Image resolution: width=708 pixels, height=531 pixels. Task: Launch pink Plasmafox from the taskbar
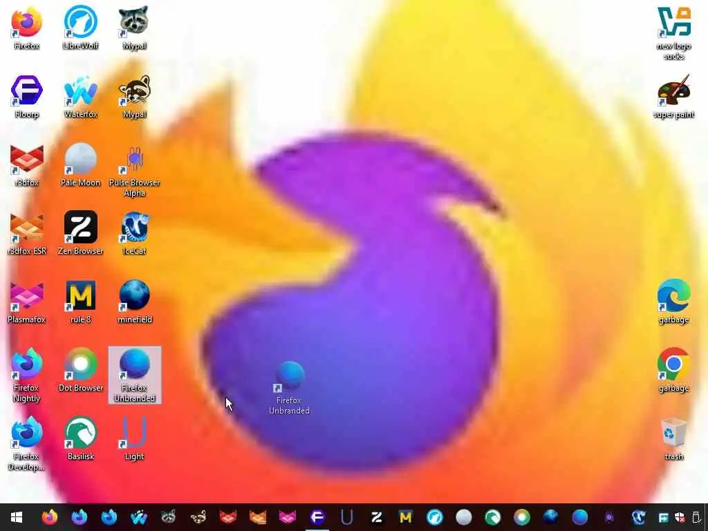click(288, 517)
